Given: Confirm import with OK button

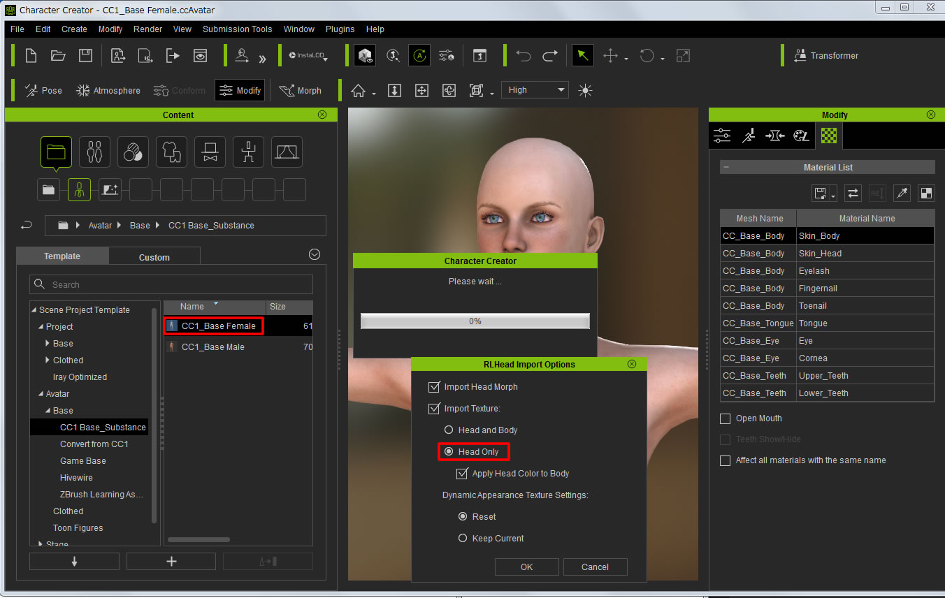Looking at the screenshot, I should tap(527, 567).
